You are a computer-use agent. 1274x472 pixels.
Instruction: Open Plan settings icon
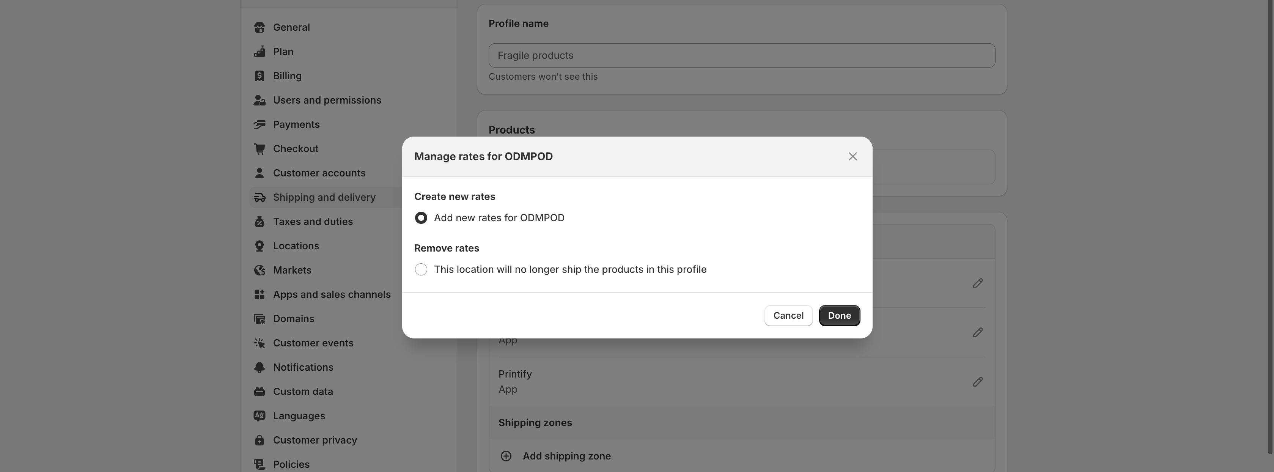click(259, 52)
